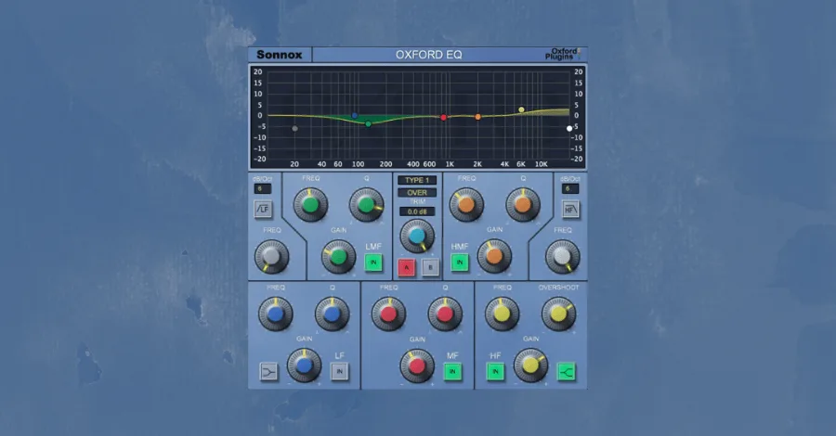Click the OXFORD EQ title text
The image size is (836, 436).
click(x=428, y=55)
